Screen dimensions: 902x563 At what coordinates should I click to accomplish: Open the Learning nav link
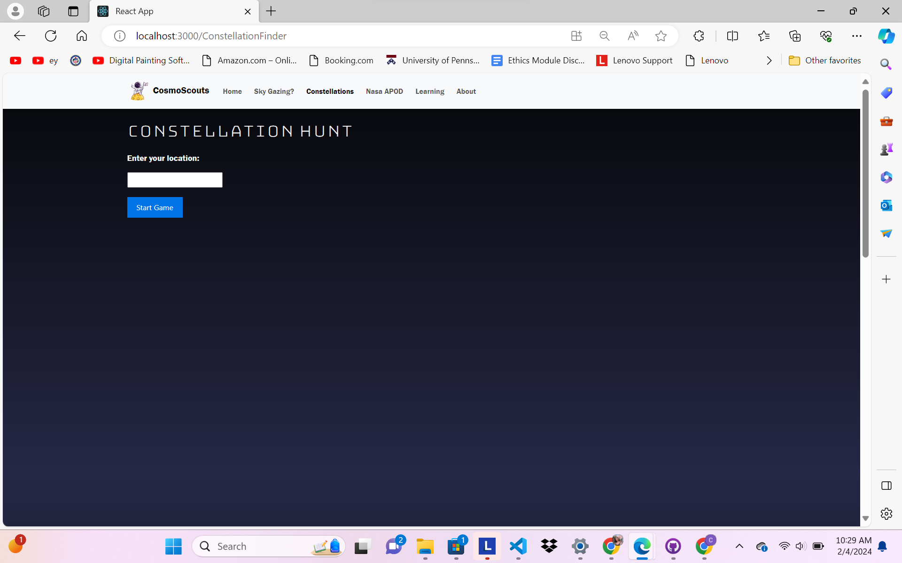pos(429,91)
